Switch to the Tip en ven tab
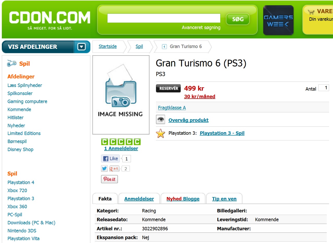Viewport: 333px width, 243px height. [224, 199]
